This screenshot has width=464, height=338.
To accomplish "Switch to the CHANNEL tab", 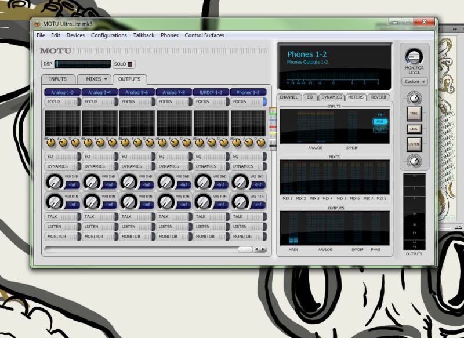I will point(289,97).
